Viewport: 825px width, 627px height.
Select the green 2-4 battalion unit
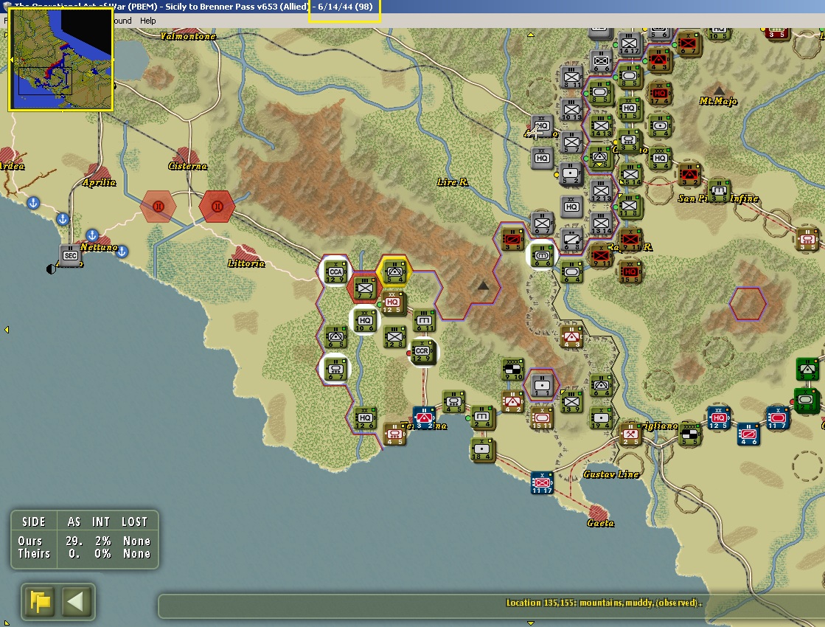coord(482,418)
